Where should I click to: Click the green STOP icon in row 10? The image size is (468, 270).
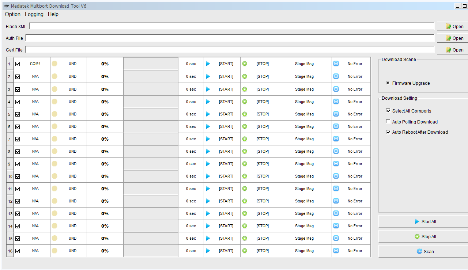point(245,176)
